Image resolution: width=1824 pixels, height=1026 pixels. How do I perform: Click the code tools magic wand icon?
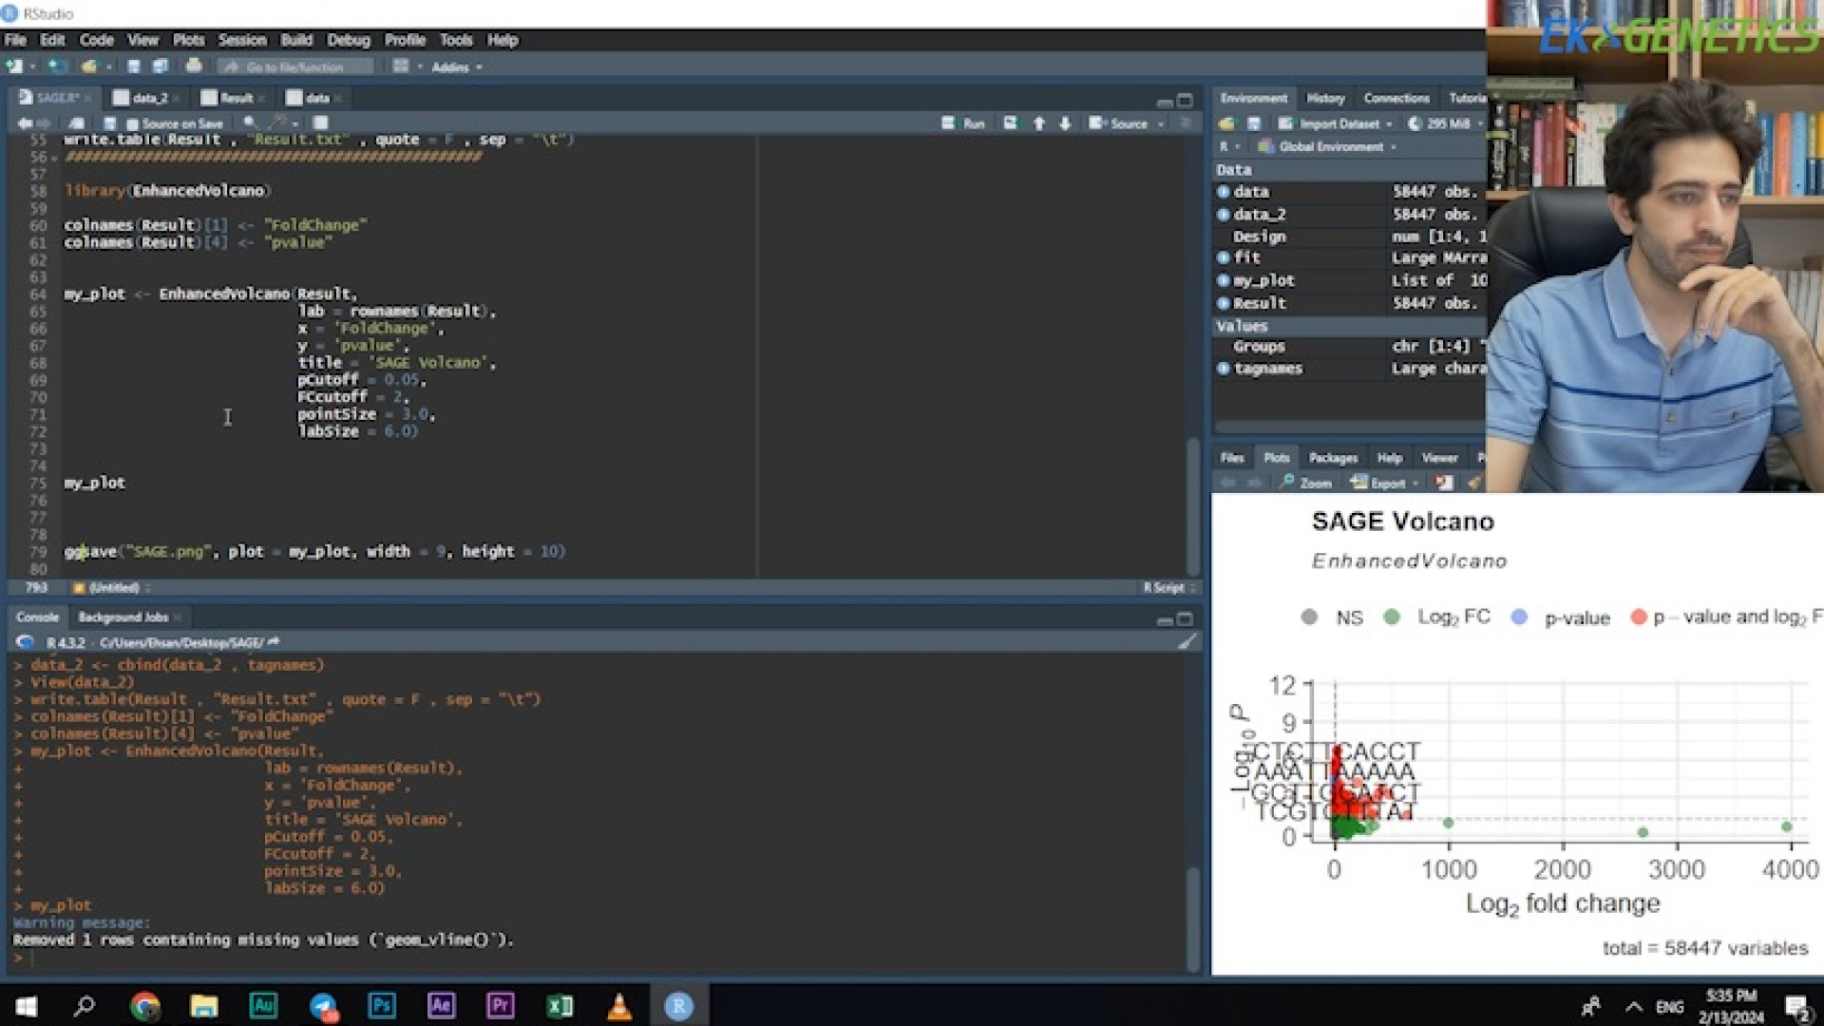click(x=277, y=123)
